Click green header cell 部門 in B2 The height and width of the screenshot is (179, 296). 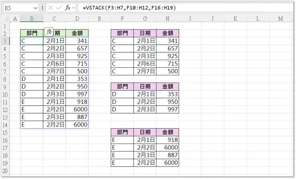pyautogui.click(x=32, y=33)
